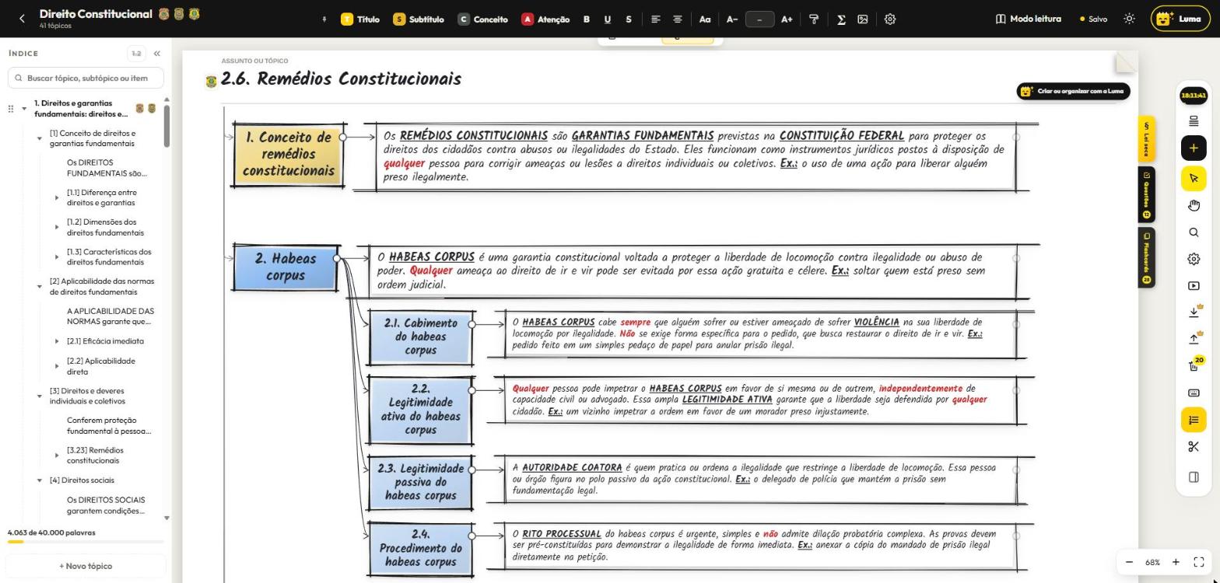Click the upload export icon with crown
This screenshot has width=1220, height=583.
[x=1194, y=339]
